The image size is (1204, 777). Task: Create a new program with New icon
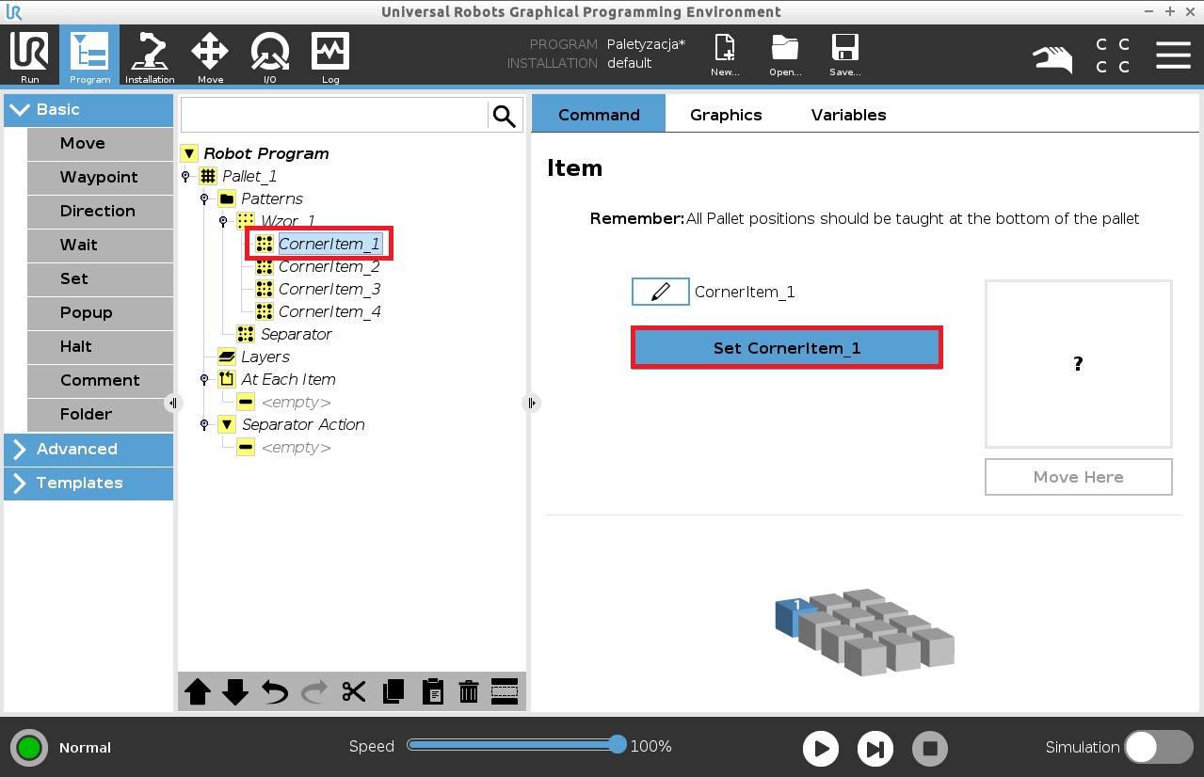(x=725, y=56)
